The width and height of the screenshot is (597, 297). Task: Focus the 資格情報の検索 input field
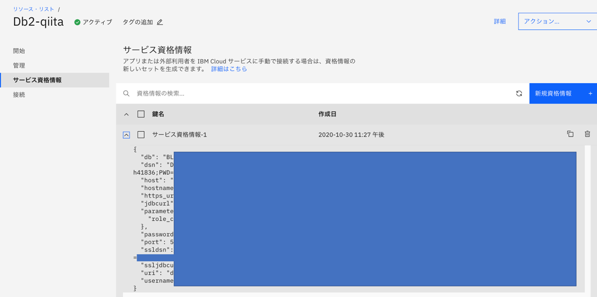click(324, 94)
